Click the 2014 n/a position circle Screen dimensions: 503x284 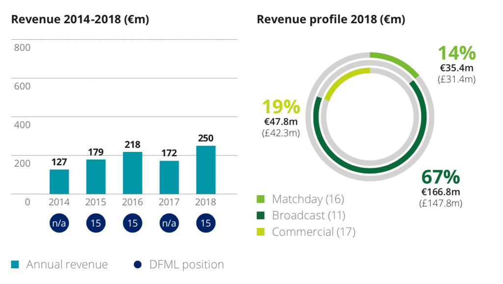pos(59,223)
